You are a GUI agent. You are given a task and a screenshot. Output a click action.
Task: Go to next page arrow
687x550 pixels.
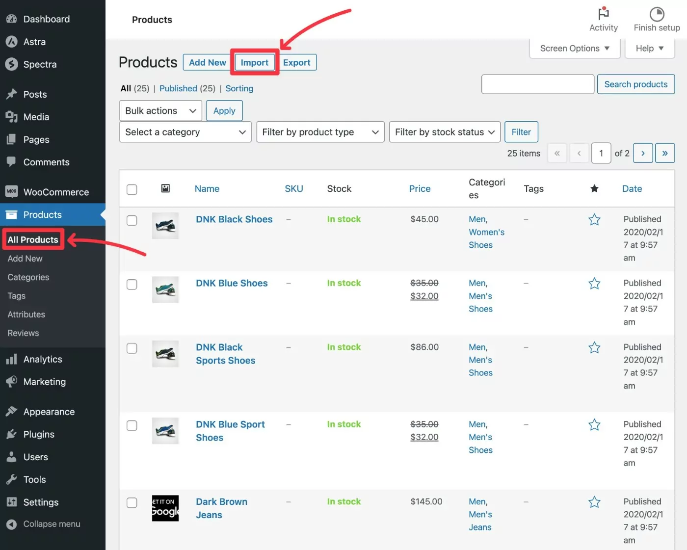point(643,153)
